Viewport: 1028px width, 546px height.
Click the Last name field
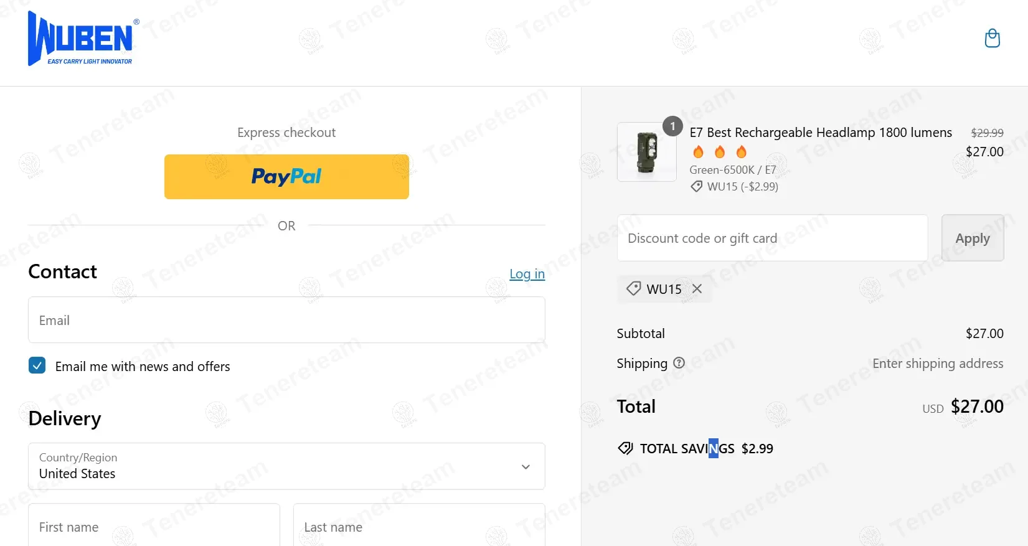419,527
